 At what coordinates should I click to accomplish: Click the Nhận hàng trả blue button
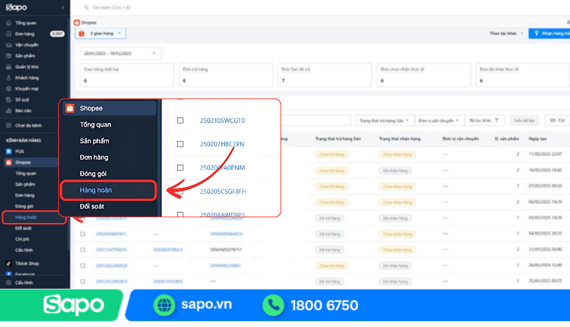549,33
